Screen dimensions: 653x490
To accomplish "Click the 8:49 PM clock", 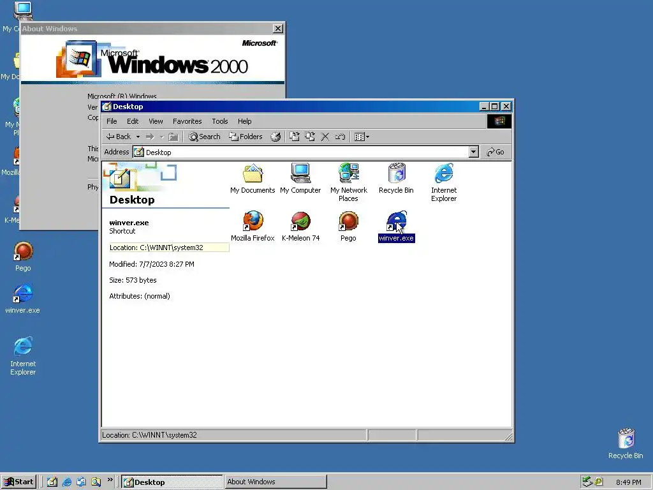I will click(628, 482).
